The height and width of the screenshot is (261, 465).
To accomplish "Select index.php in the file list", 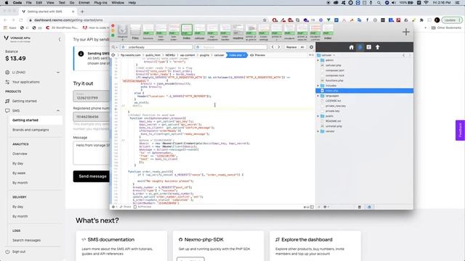I will pos(364,91).
